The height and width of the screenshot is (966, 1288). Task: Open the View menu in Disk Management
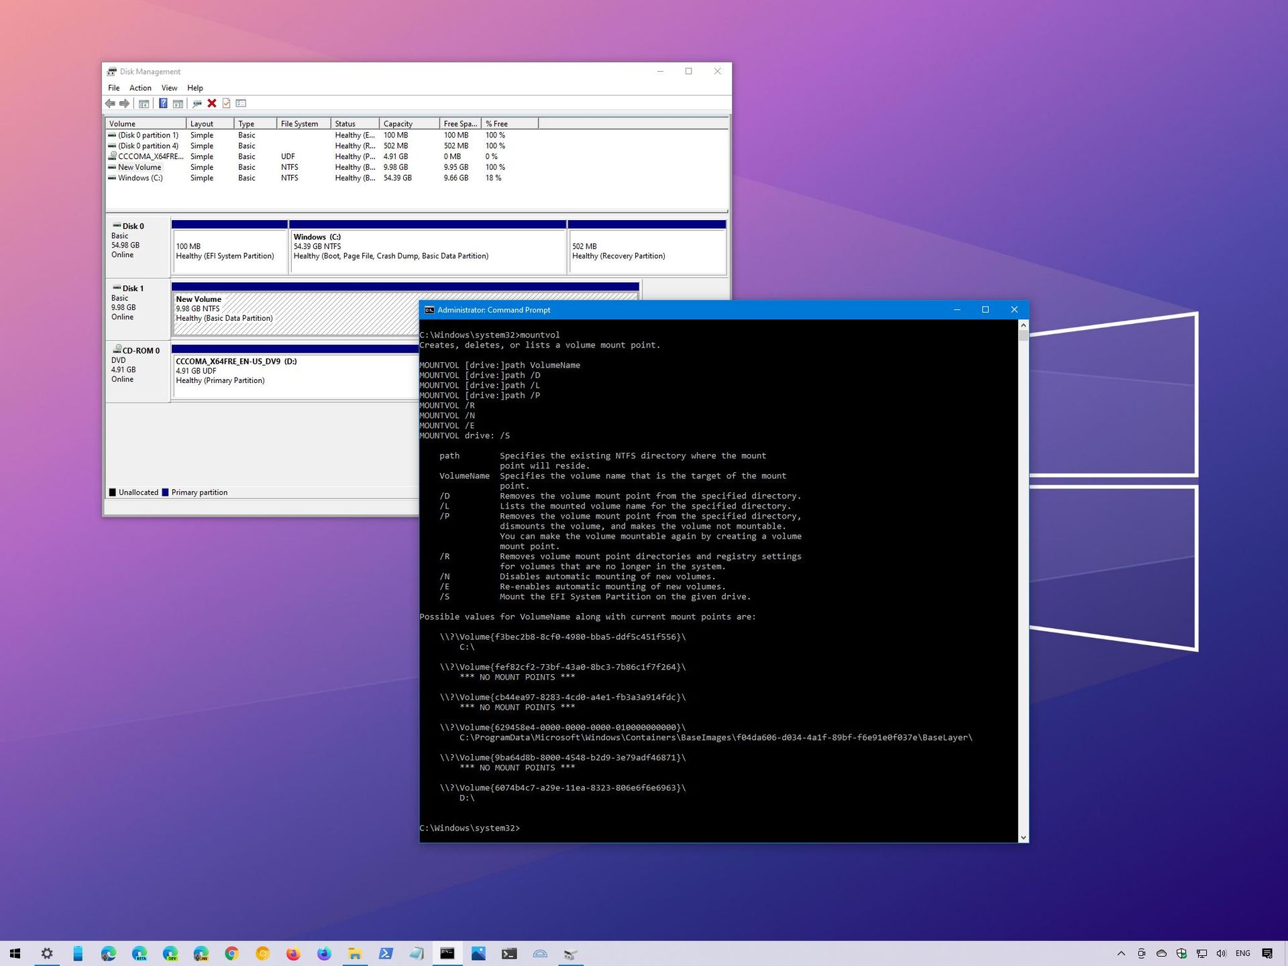(x=169, y=87)
